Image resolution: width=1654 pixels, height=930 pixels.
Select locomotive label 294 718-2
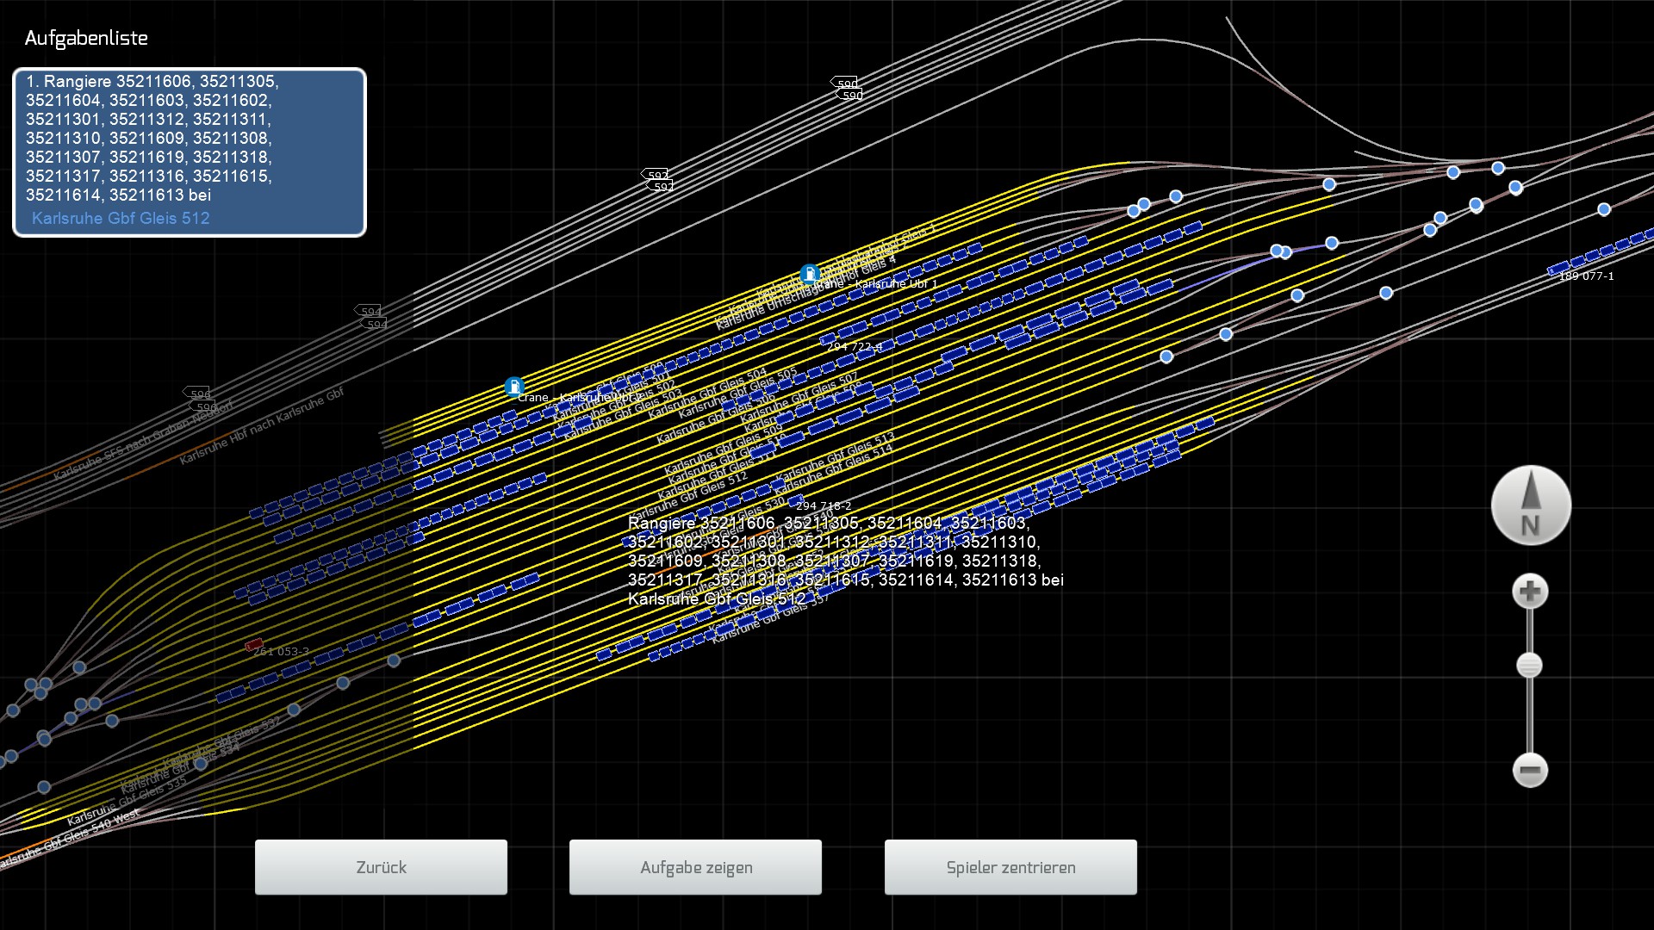pos(823,506)
